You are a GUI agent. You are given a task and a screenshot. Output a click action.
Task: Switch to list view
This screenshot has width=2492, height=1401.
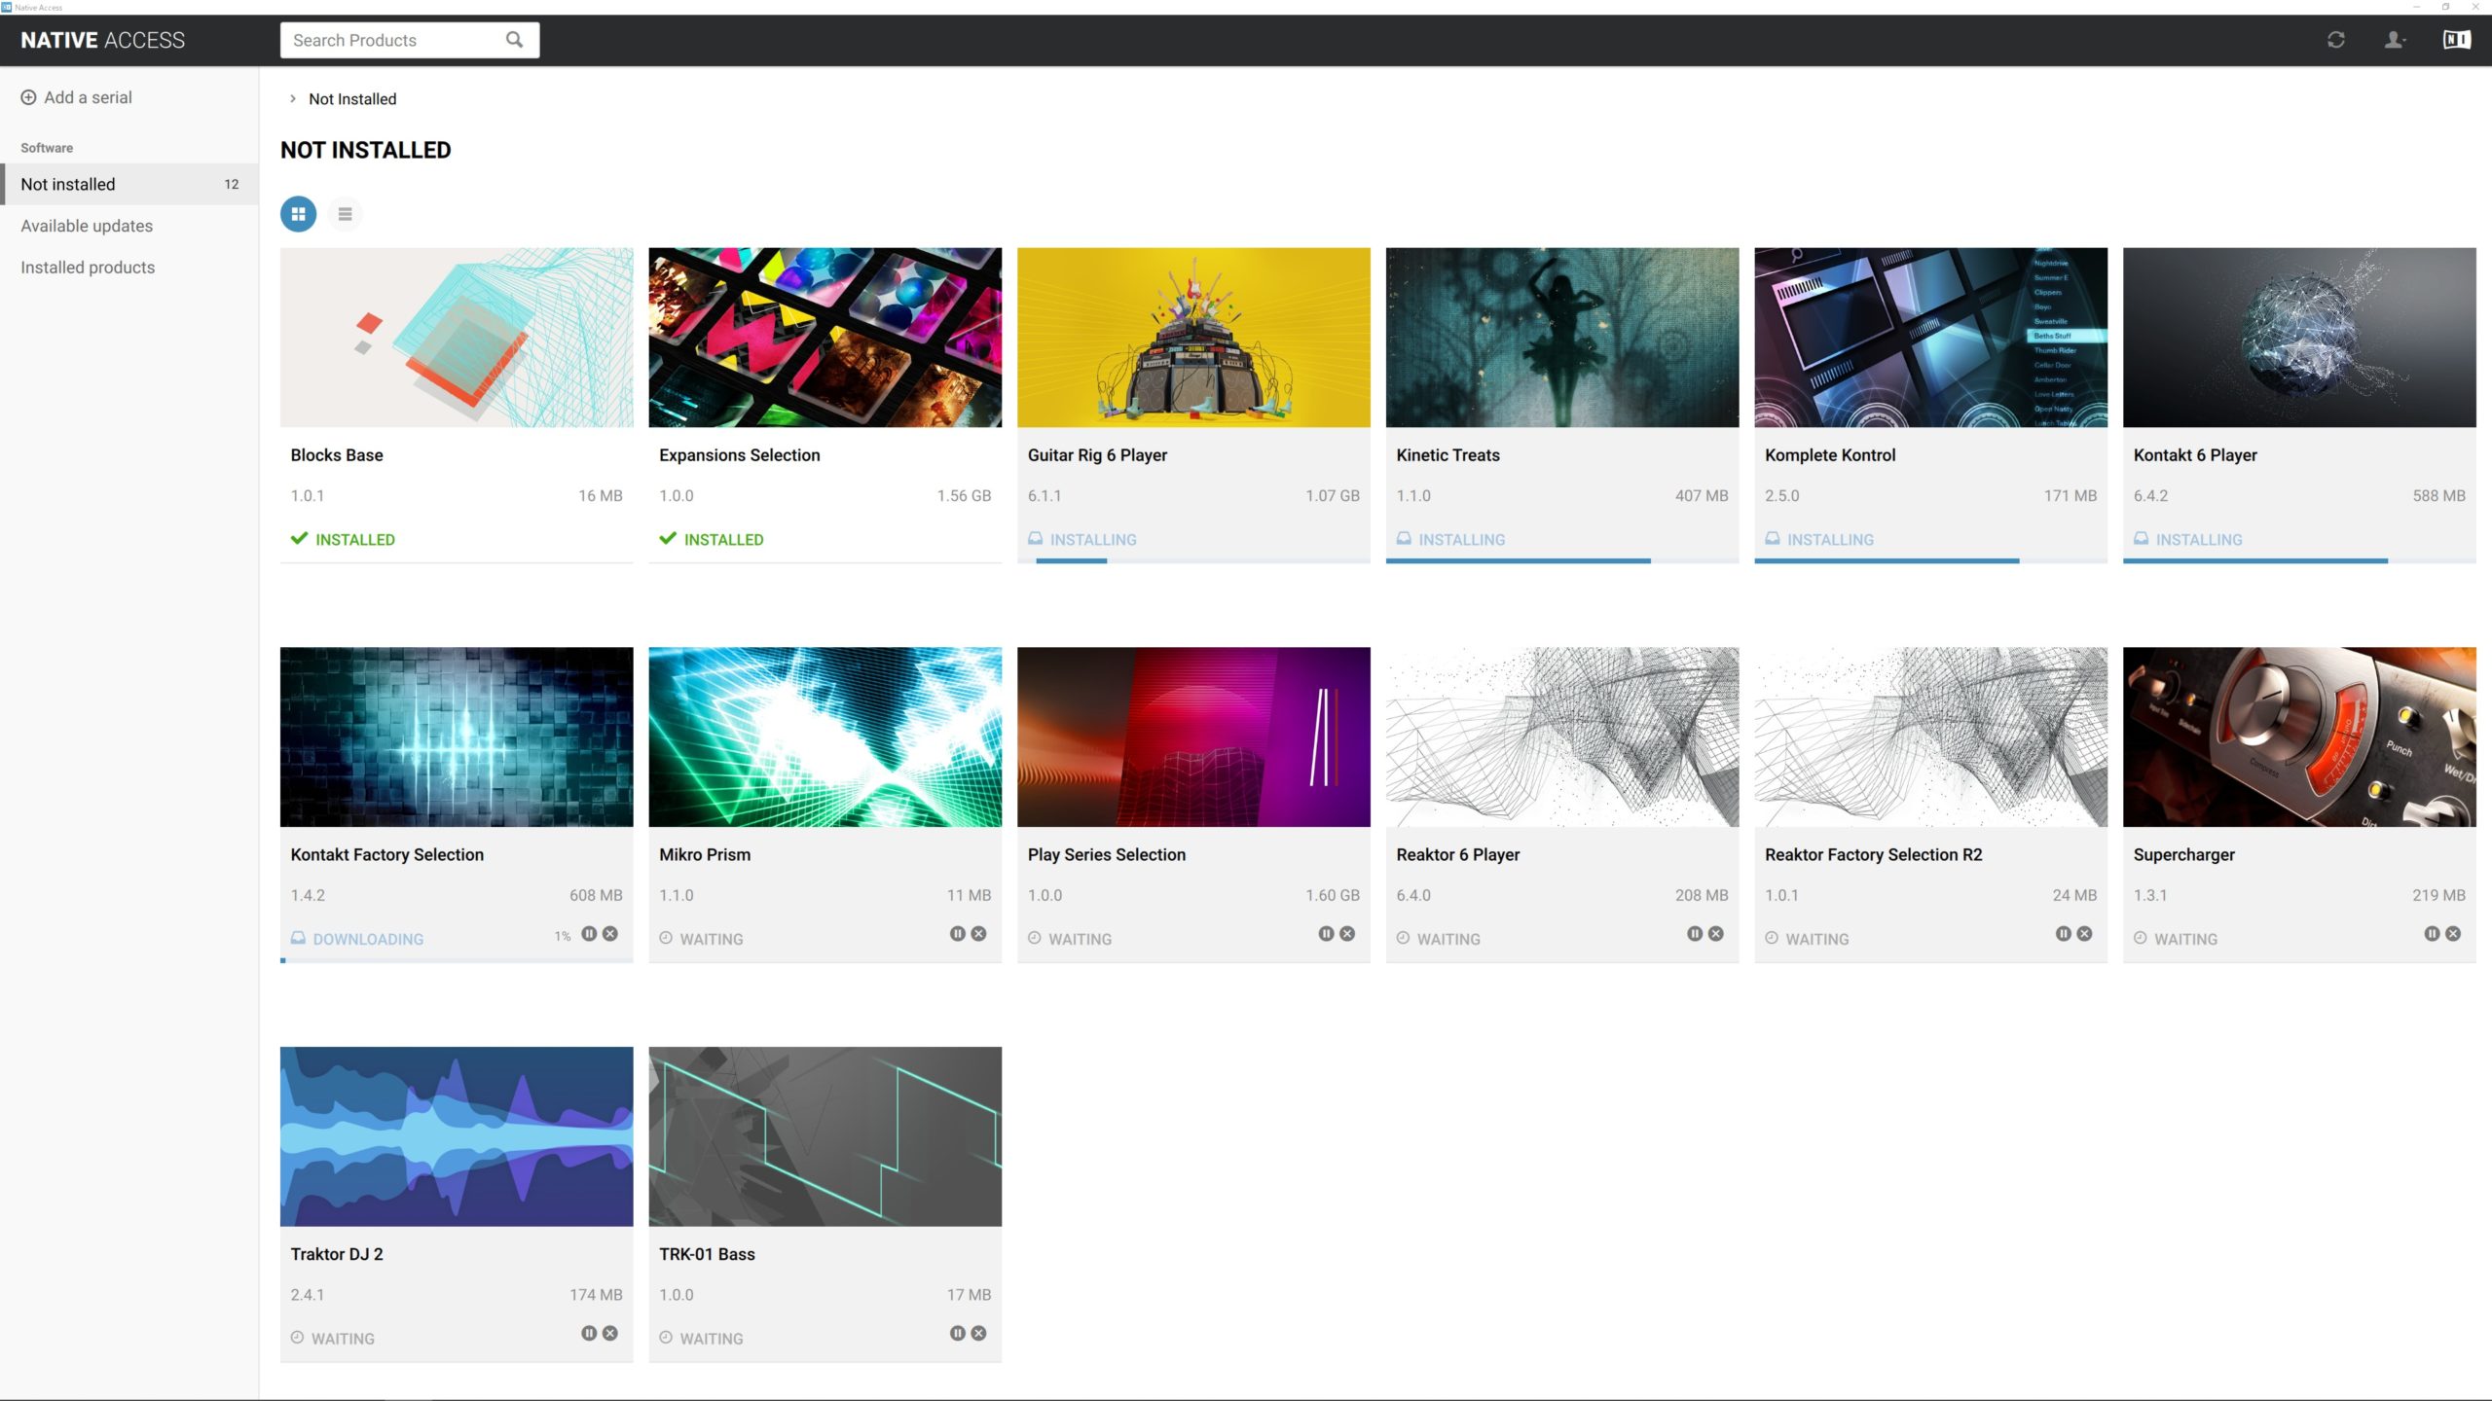pos(345,214)
